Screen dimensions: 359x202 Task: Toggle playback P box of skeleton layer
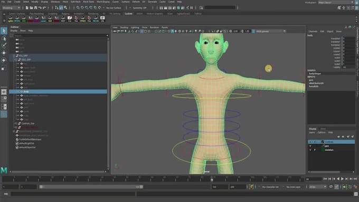point(315,150)
